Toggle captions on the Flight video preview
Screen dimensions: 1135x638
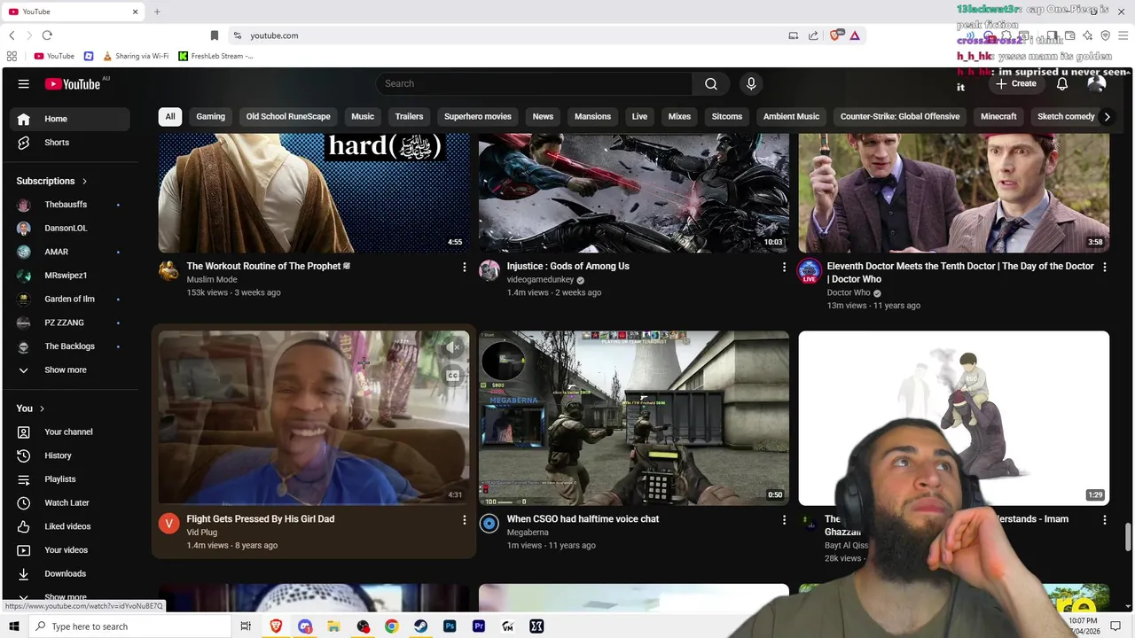453,376
